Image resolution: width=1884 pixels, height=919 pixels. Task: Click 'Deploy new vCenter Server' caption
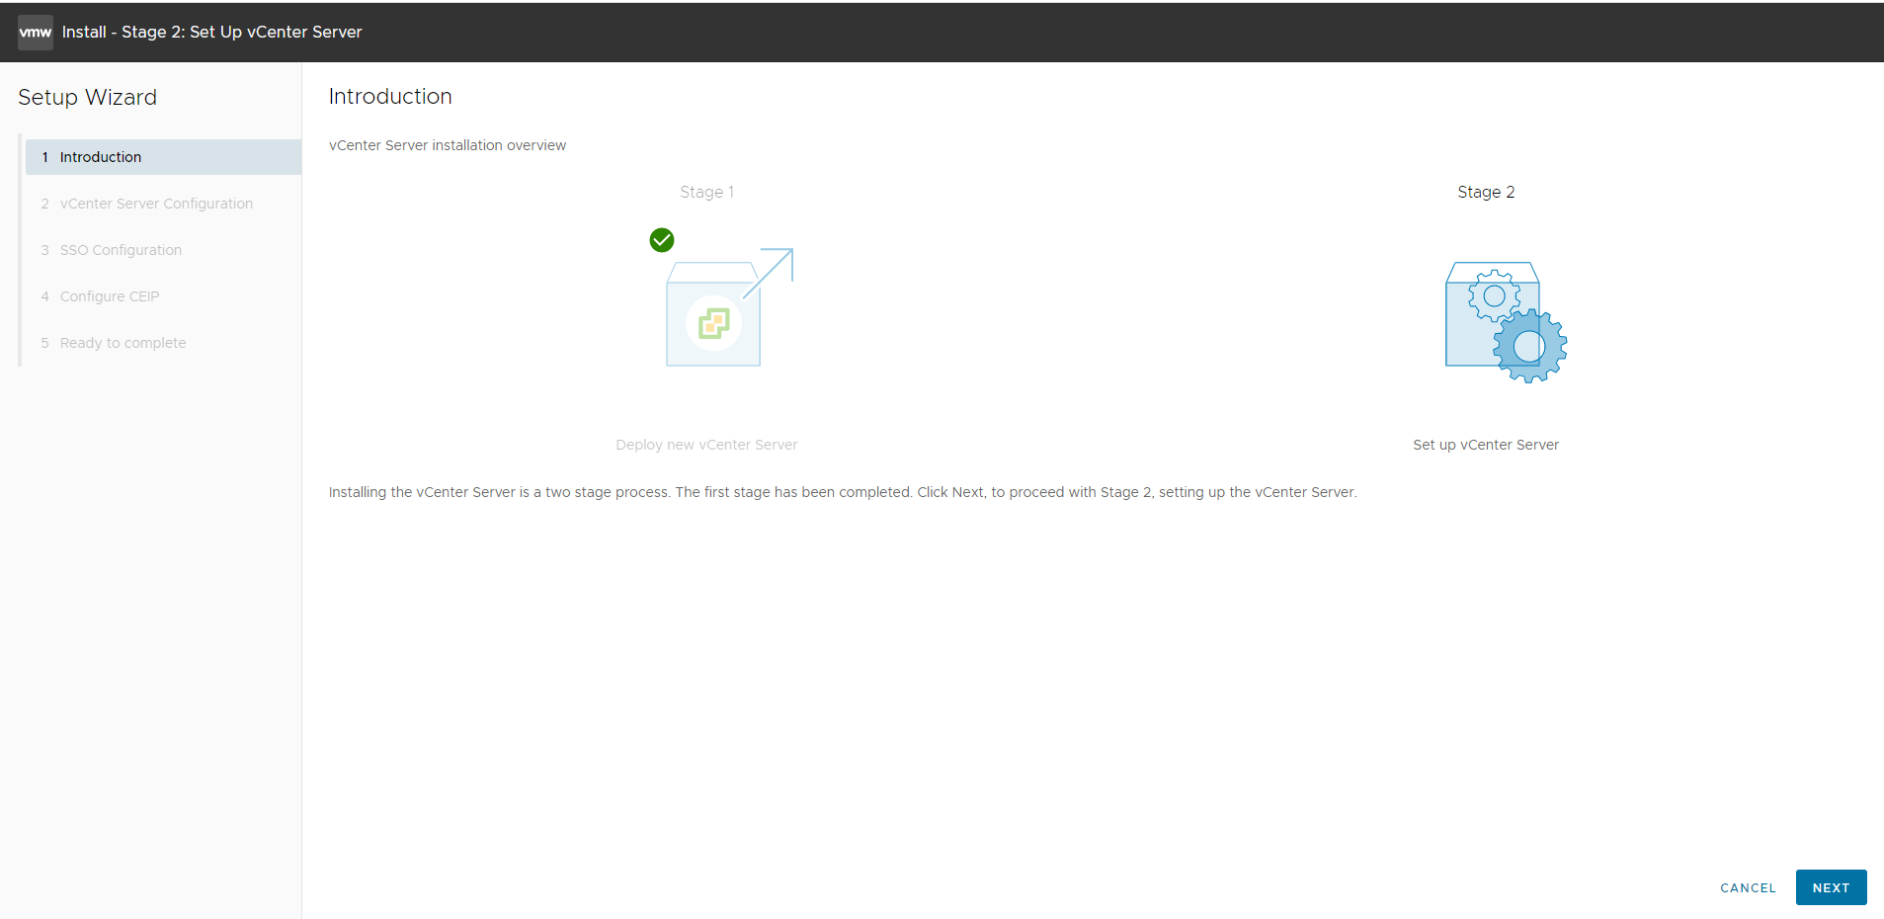(x=706, y=445)
